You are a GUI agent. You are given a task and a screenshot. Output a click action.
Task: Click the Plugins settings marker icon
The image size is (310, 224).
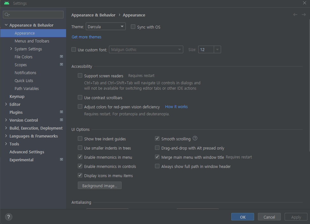61,112
